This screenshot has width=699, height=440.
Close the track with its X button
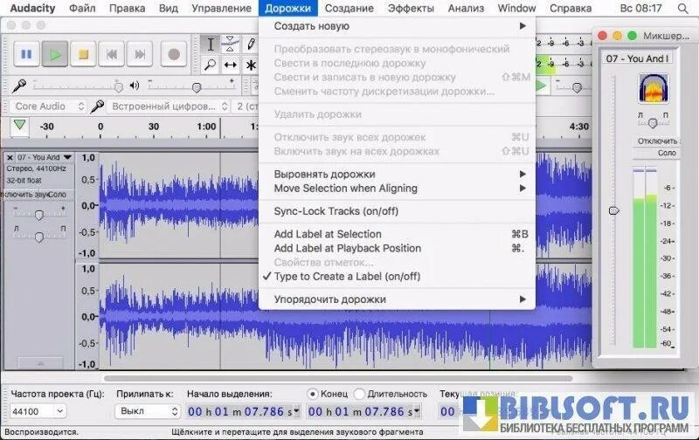click(x=10, y=158)
